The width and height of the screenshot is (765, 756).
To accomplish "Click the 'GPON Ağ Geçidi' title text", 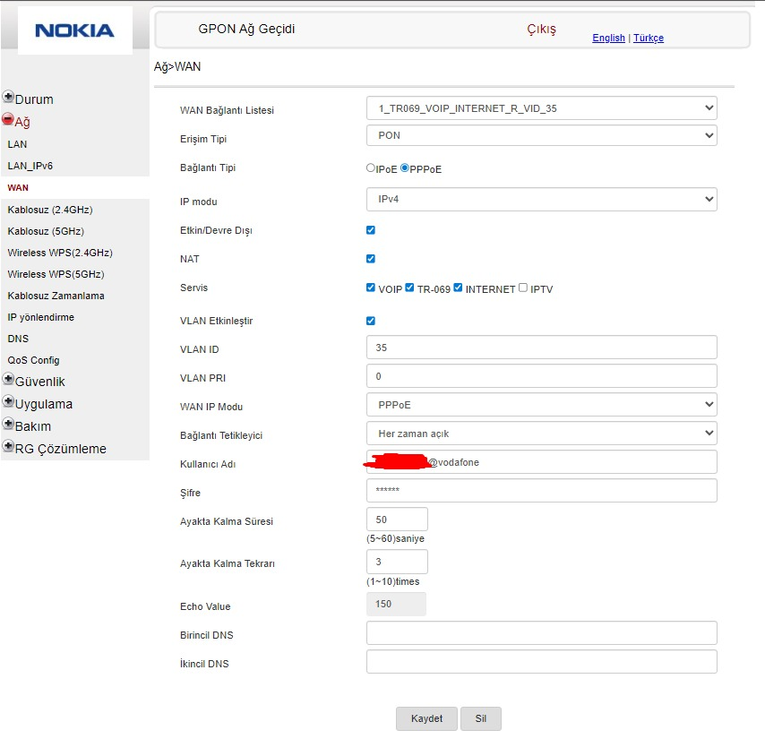I will pyautogui.click(x=246, y=30).
